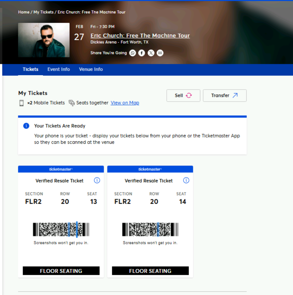Share event via WhatsApp icon
Viewport: 293px width, 295px height.
132,53
